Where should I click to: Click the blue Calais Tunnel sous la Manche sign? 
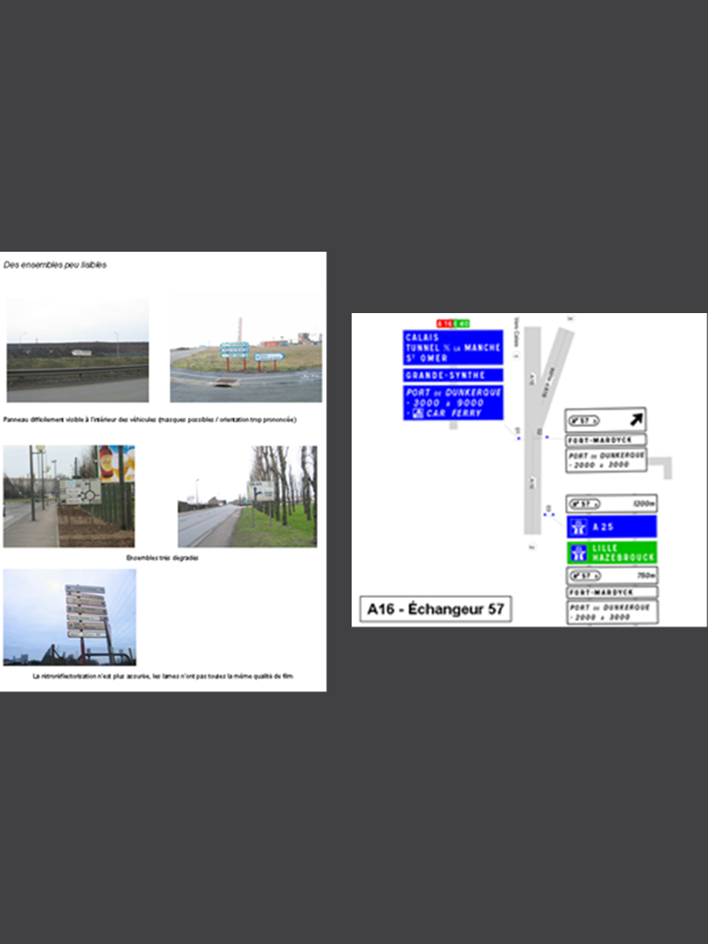point(452,348)
